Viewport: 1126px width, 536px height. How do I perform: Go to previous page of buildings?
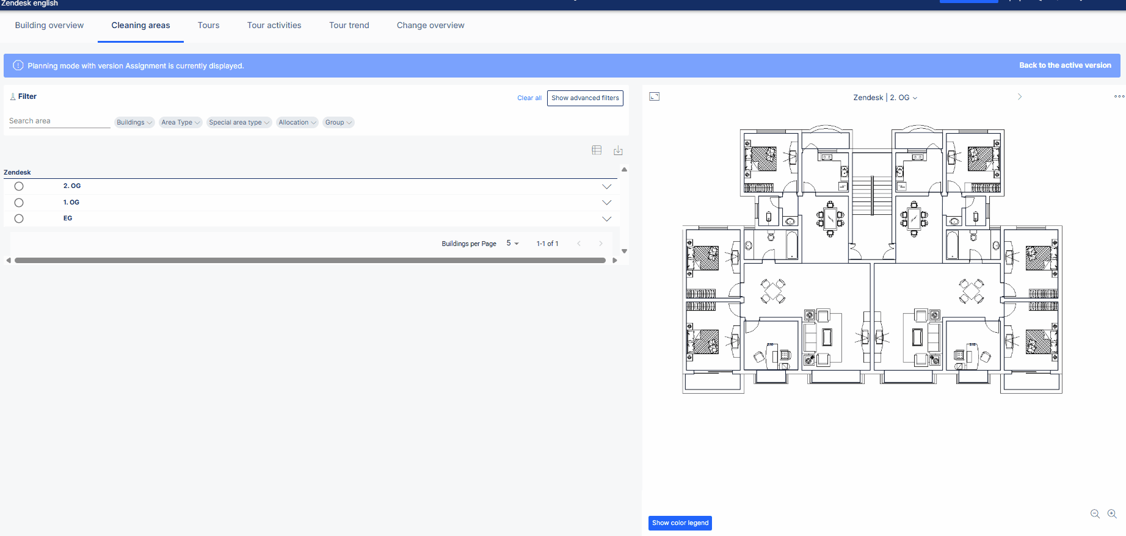[579, 244]
